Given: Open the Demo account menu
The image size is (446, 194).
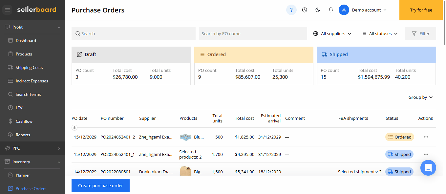Looking at the screenshot, I should tap(363, 10).
